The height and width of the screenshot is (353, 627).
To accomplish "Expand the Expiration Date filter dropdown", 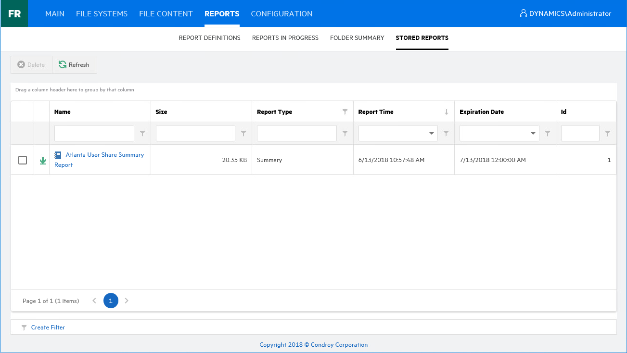I will pyautogui.click(x=533, y=133).
